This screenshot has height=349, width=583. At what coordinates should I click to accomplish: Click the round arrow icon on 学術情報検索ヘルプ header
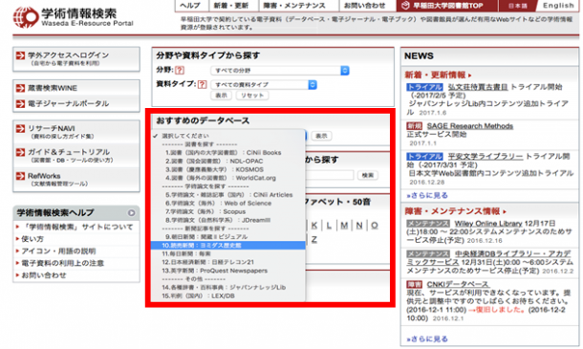coord(131,213)
